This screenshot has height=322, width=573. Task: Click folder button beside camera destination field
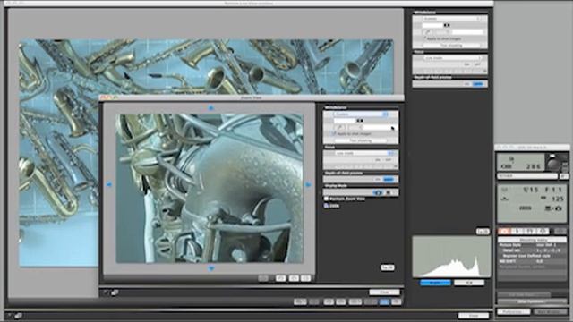coord(564,176)
